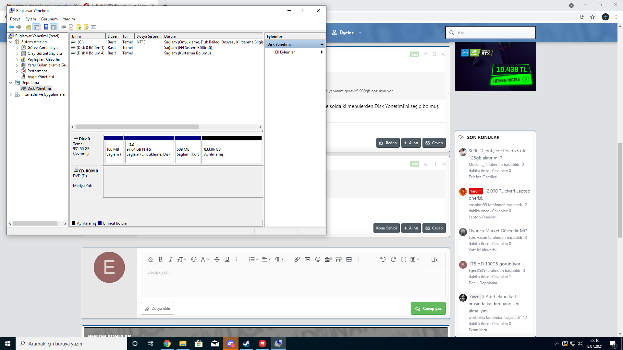Click the blue Help question mark icon
The image size is (623, 350).
coord(46,27)
